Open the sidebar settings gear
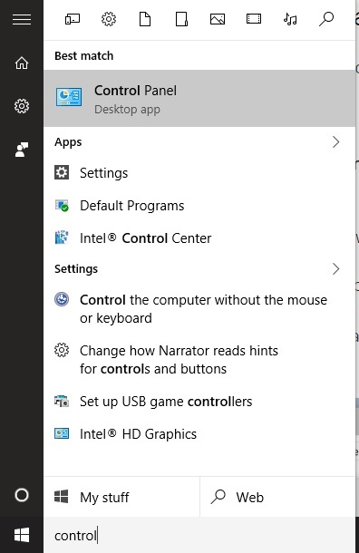Screen dimensions: 359x553 tap(22, 106)
